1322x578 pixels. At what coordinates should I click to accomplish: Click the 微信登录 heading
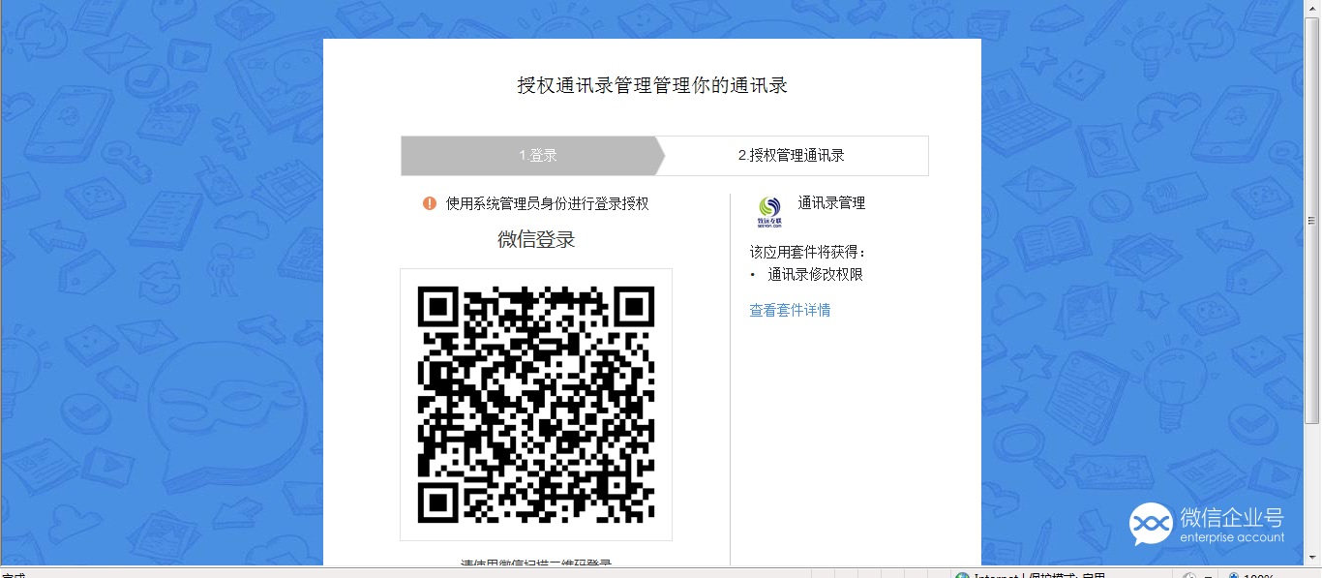click(536, 240)
